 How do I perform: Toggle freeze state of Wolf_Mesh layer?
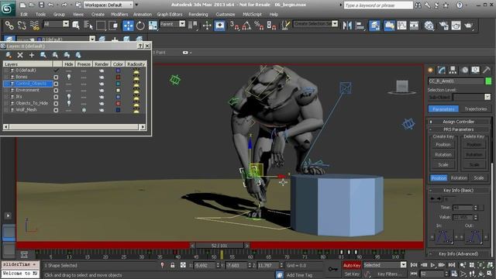pyautogui.click(x=84, y=110)
